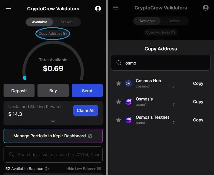
Task: Click the external link icon on Keplr Dashboard
Action: click(x=90, y=136)
